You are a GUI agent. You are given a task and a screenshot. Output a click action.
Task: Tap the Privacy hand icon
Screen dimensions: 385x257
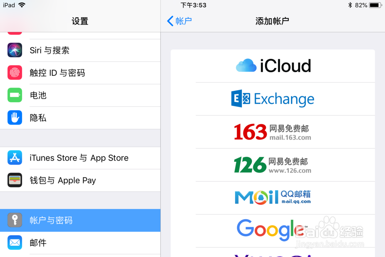[15, 118]
